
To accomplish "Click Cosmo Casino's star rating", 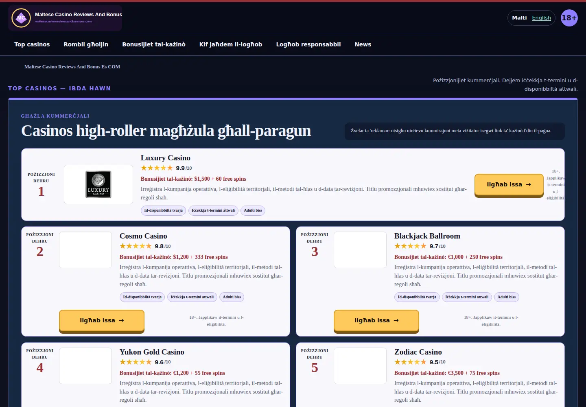I will (136, 246).
